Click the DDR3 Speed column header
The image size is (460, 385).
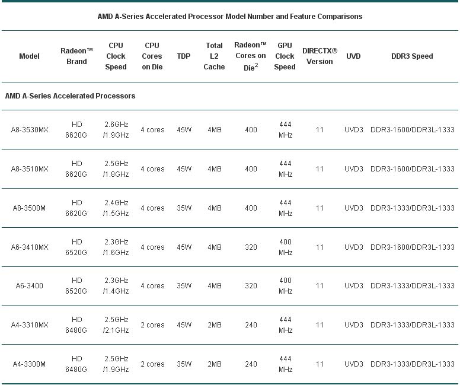(x=412, y=56)
